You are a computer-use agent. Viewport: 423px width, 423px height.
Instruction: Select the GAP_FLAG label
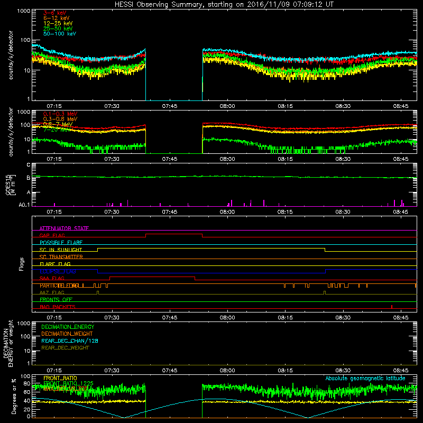coord(52,235)
